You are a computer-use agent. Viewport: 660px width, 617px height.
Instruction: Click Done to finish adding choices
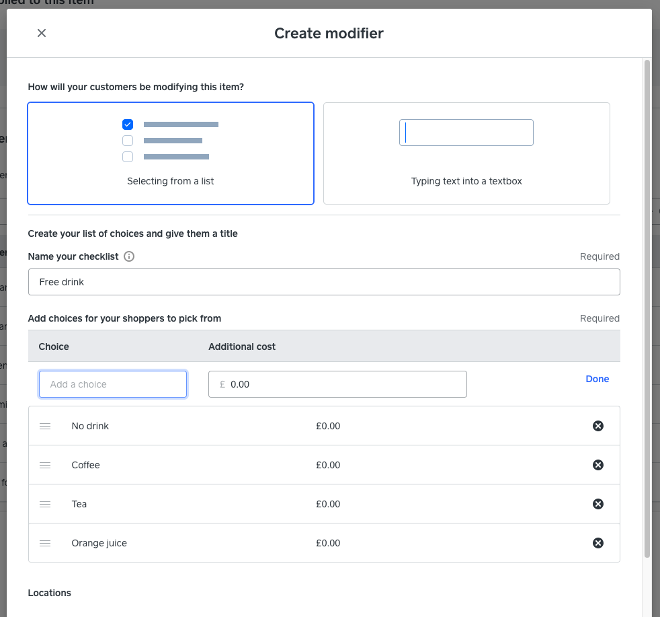click(597, 379)
